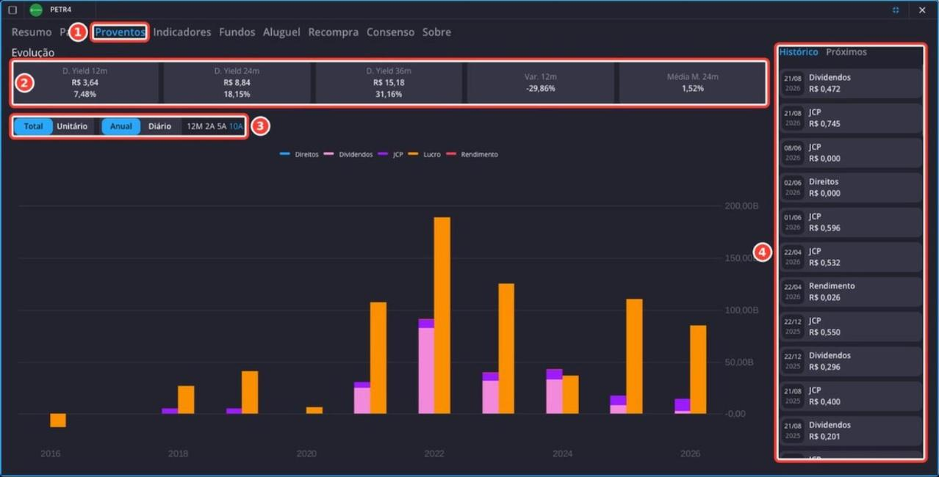Show the Histórico list
939x477 pixels.
[x=799, y=52]
